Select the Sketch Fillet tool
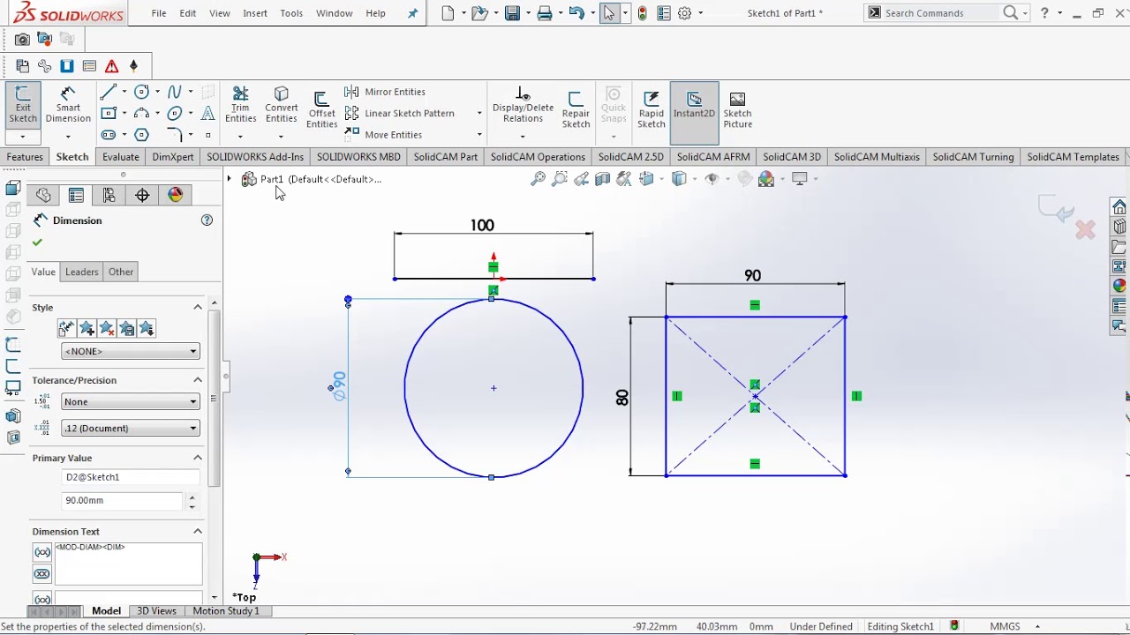The height and width of the screenshot is (635, 1130). (175, 135)
